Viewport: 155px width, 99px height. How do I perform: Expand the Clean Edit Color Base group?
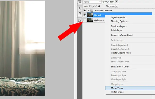pyautogui.click(x=88, y=11)
